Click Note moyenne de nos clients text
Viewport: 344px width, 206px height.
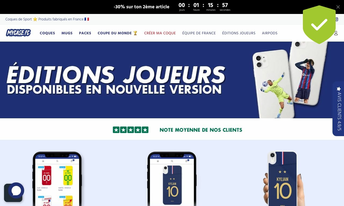[201, 130]
